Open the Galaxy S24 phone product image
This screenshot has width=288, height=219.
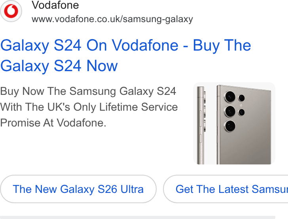[x=234, y=123]
